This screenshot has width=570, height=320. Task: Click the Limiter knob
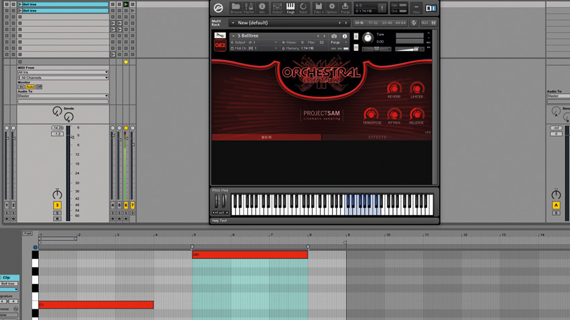417,88
